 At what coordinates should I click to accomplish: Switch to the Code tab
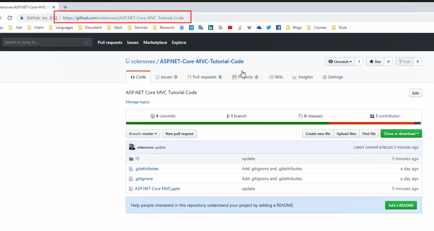pos(138,77)
